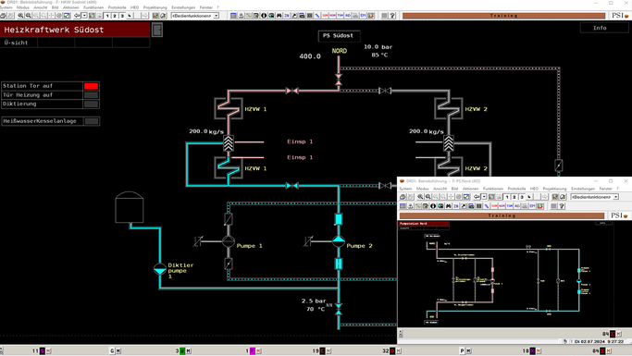The width and height of the screenshot is (632, 356).
Task: Open the Bedienfunktionen combo box in main window
Action: coord(195,16)
